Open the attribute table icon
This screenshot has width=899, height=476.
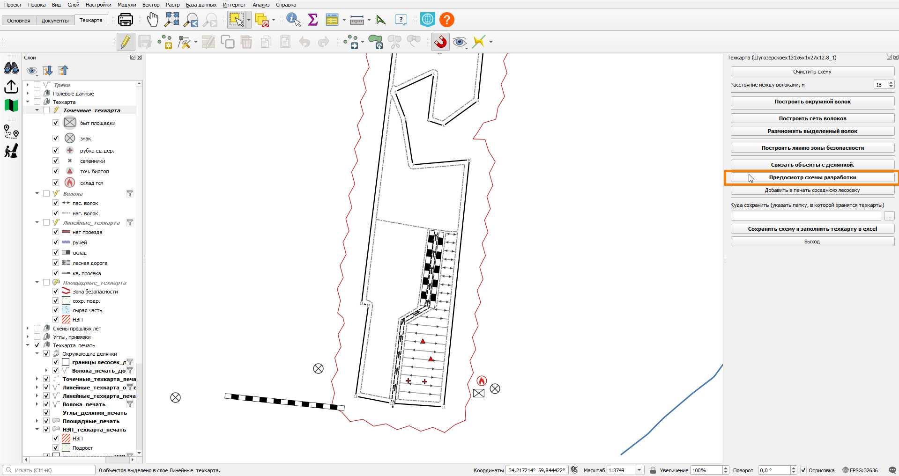(332, 20)
